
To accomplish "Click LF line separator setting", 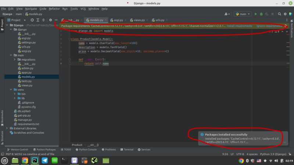I will pos(232,154).
